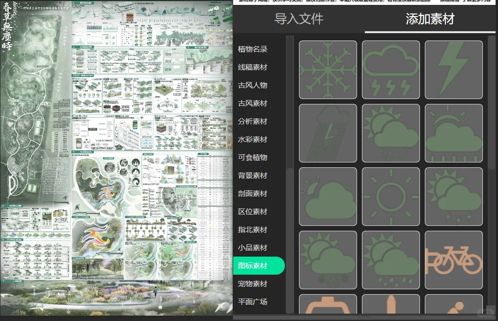
Task: Pick the partly cloudy sun icon
Action: pyautogui.click(x=328, y=196)
